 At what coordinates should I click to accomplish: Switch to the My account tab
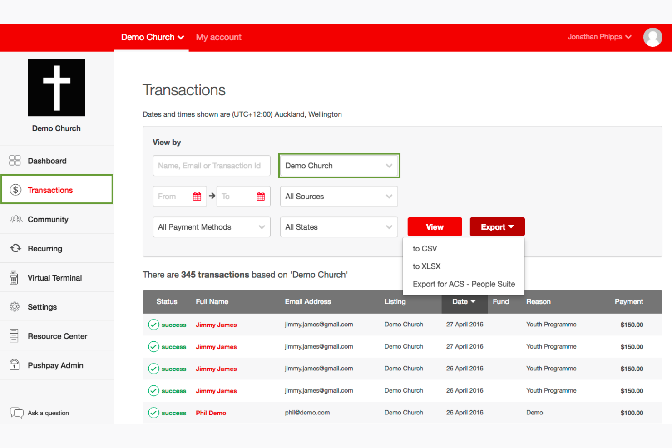(x=218, y=37)
